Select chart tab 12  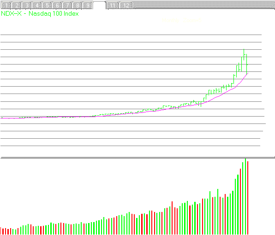(126, 5)
